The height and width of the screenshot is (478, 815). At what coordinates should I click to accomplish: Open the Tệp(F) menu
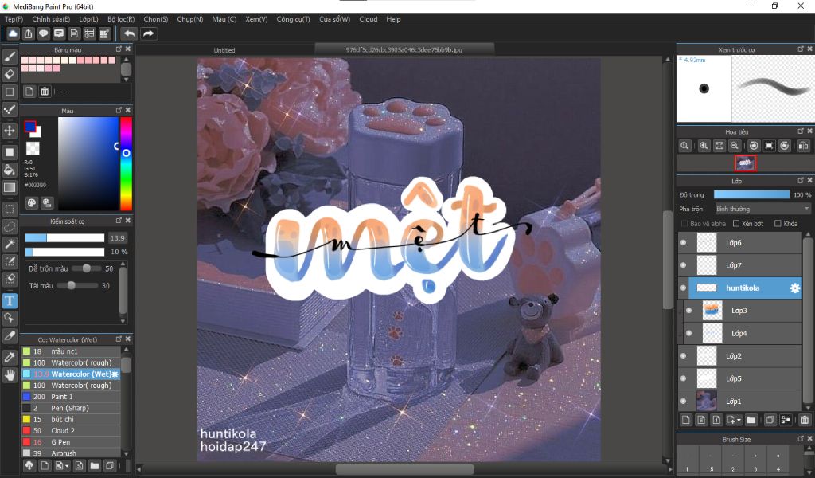click(x=14, y=19)
